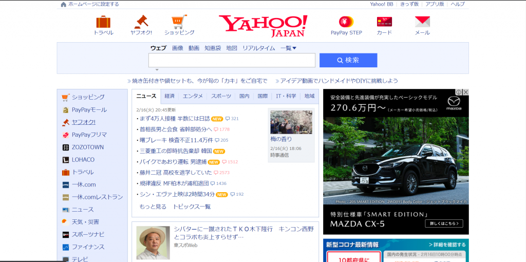Open headline 藤井二冠 高校を退学していた

click(x=176, y=173)
